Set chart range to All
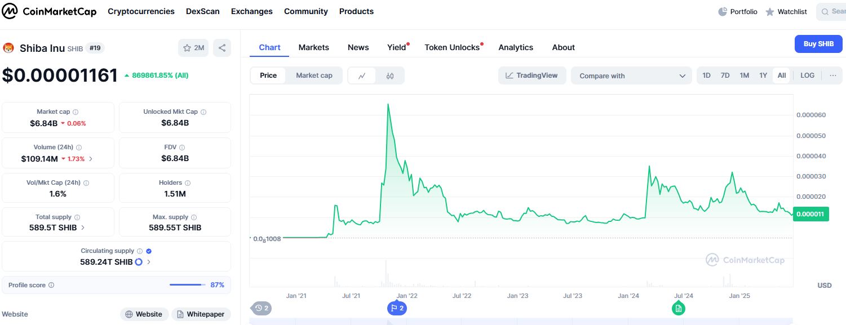This screenshot has width=846, height=325. point(782,75)
